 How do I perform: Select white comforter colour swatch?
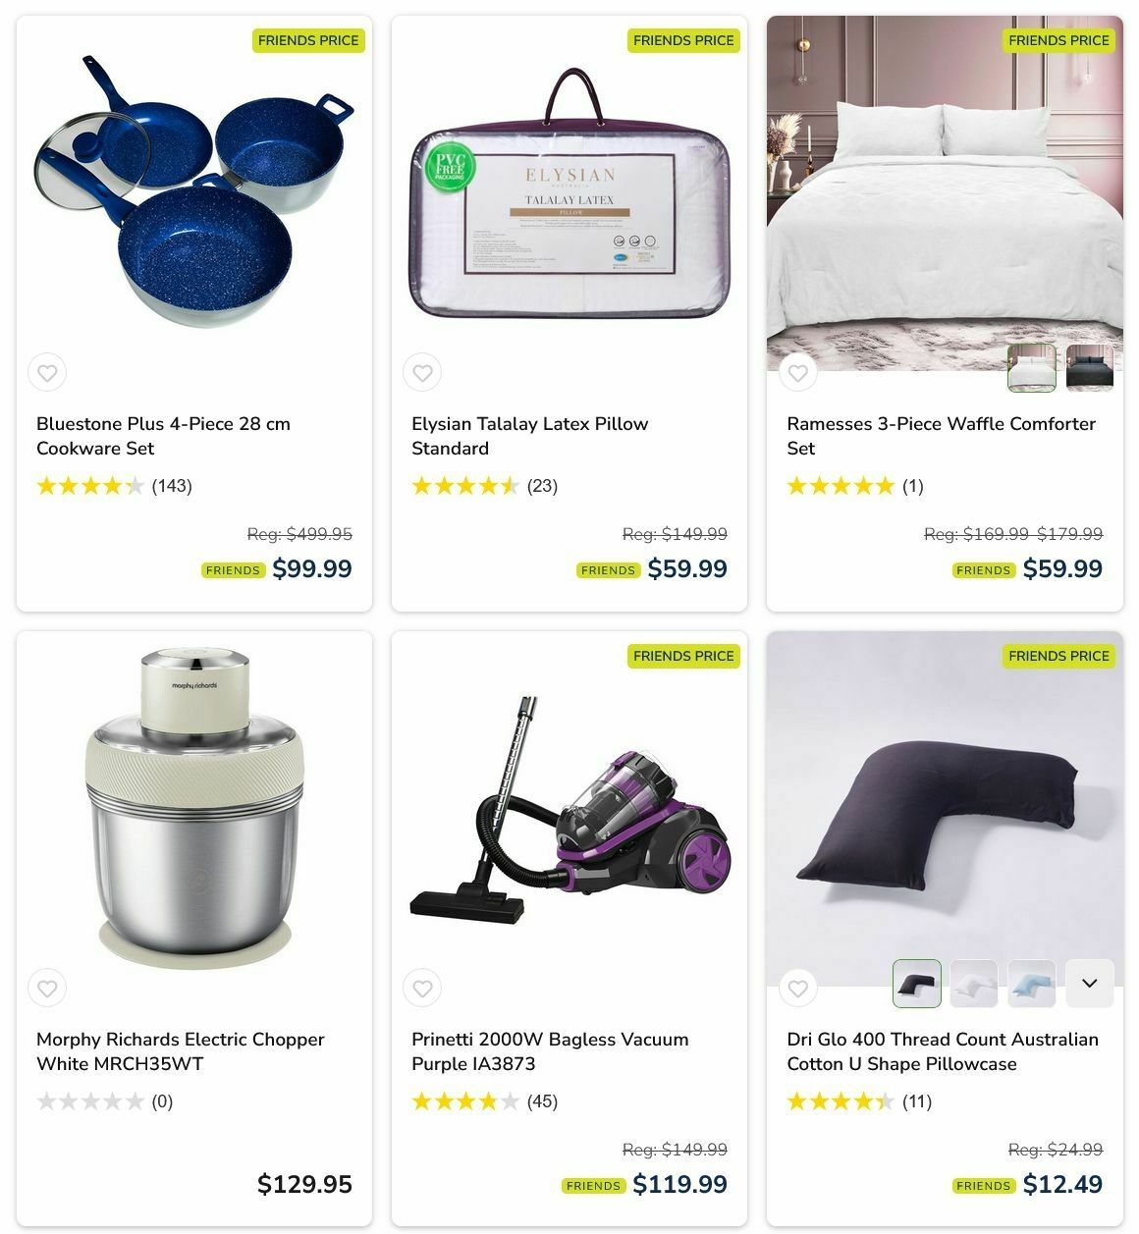[1032, 368]
